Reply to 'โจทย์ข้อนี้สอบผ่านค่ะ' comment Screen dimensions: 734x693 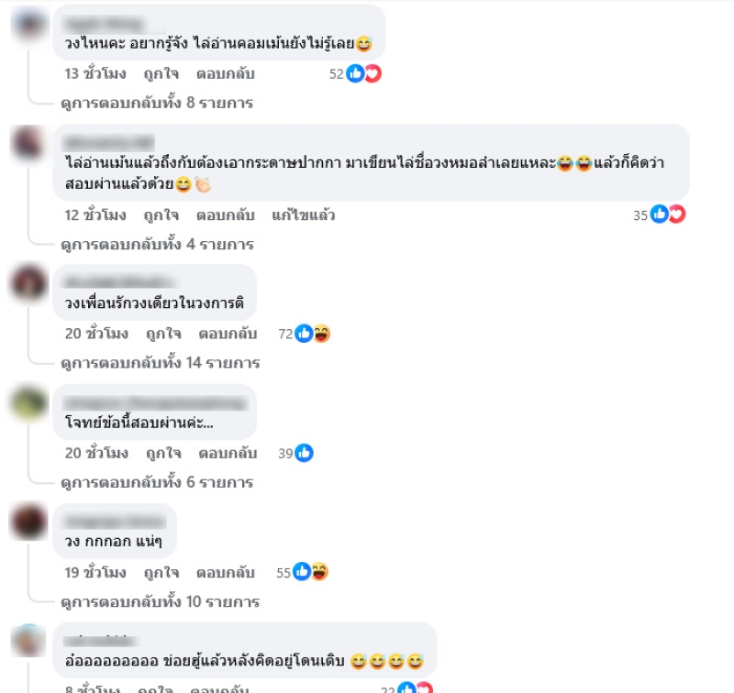tap(228, 453)
